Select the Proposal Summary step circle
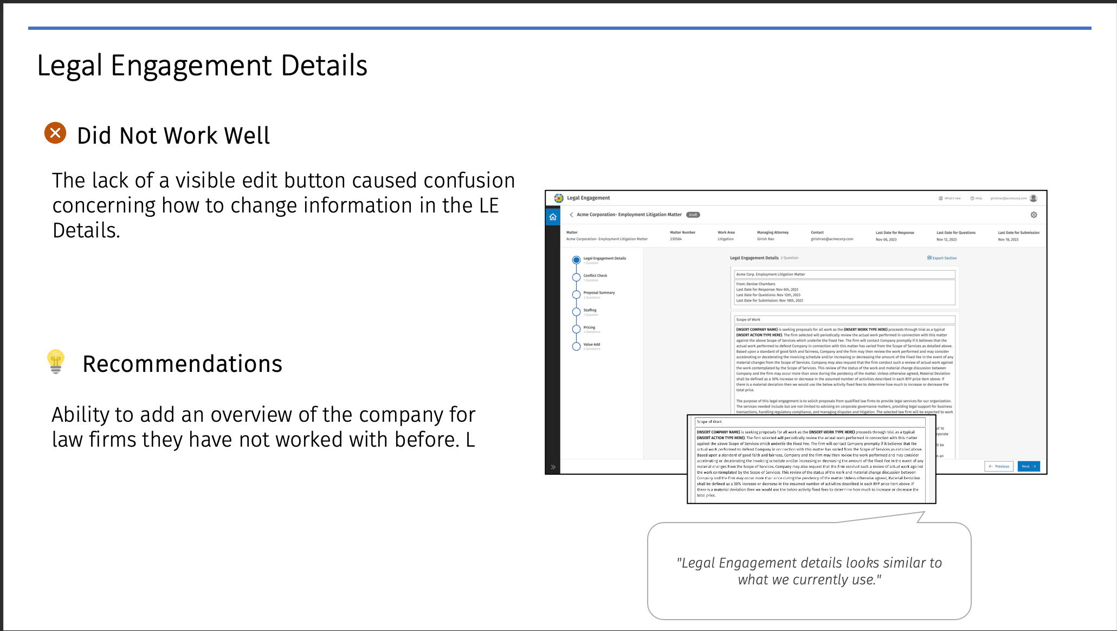Screen dimensions: 1117x631 [576, 294]
